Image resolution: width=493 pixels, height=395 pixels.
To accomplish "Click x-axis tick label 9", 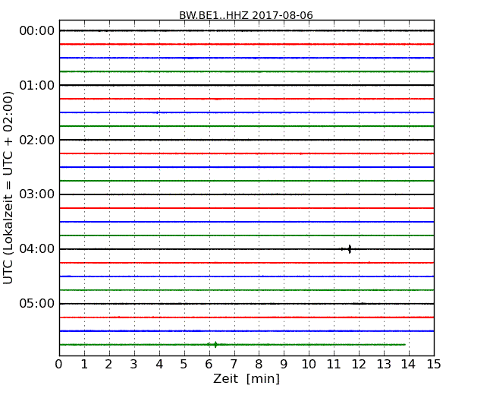I will [284, 365].
